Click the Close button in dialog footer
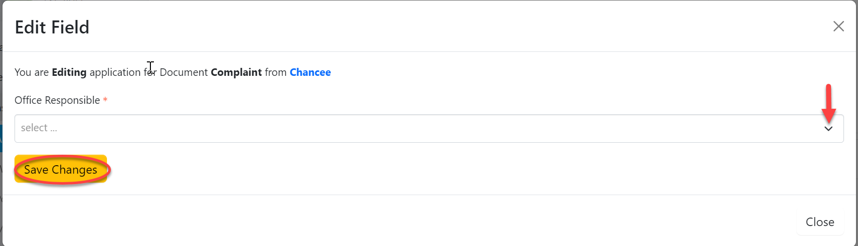858x246 pixels. point(820,222)
